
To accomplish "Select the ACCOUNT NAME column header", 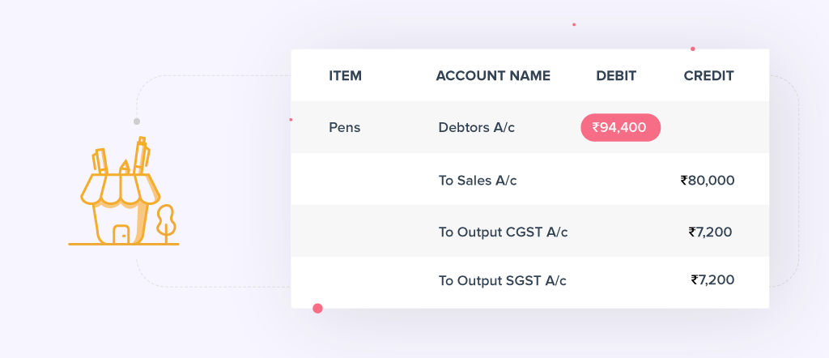I will pos(492,76).
